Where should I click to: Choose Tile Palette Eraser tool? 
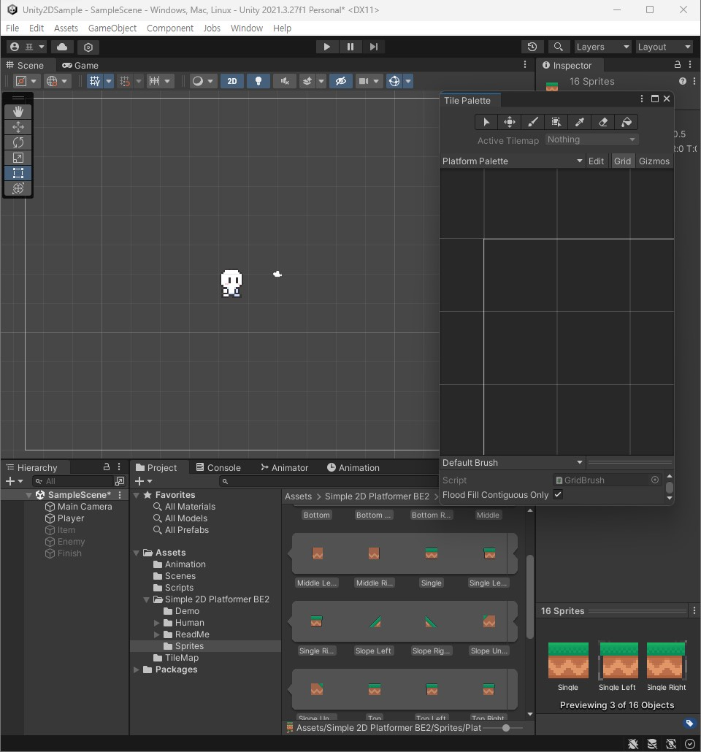click(x=603, y=123)
